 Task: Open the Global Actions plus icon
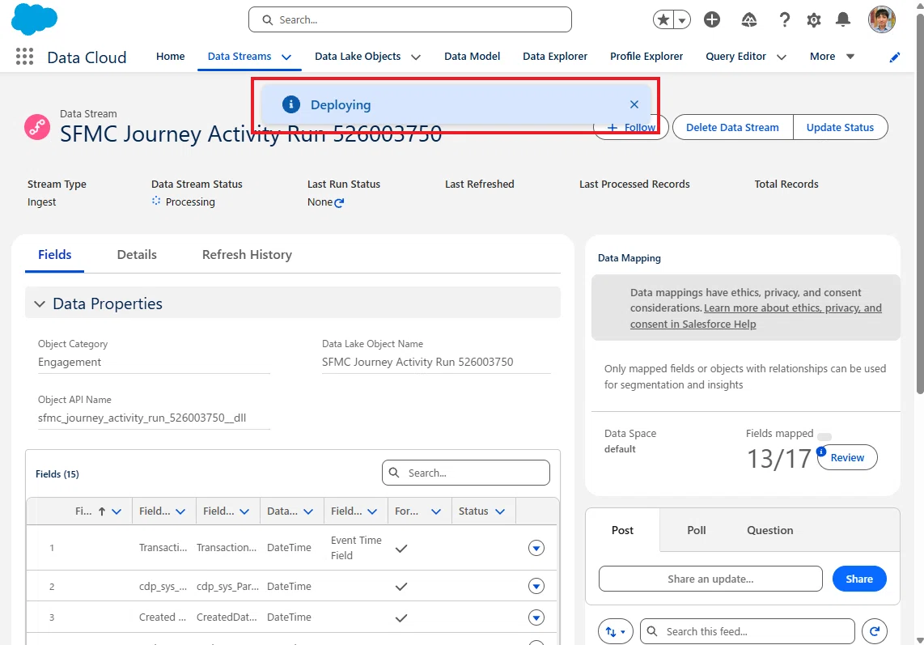click(x=712, y=19)
